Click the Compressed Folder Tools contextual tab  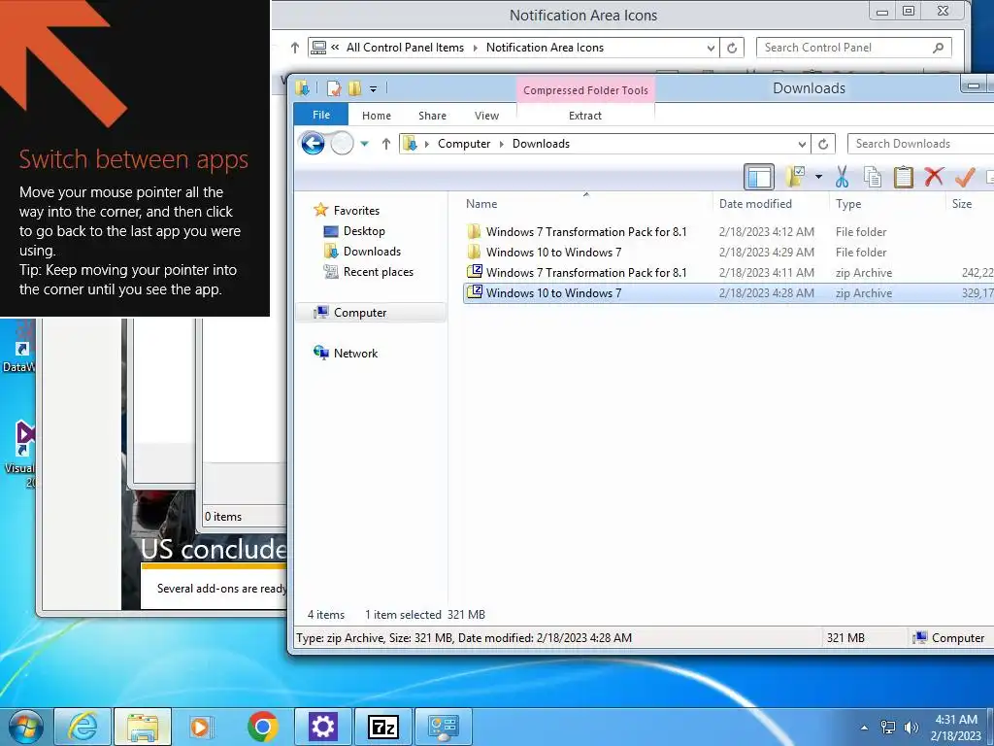point(585,90)
